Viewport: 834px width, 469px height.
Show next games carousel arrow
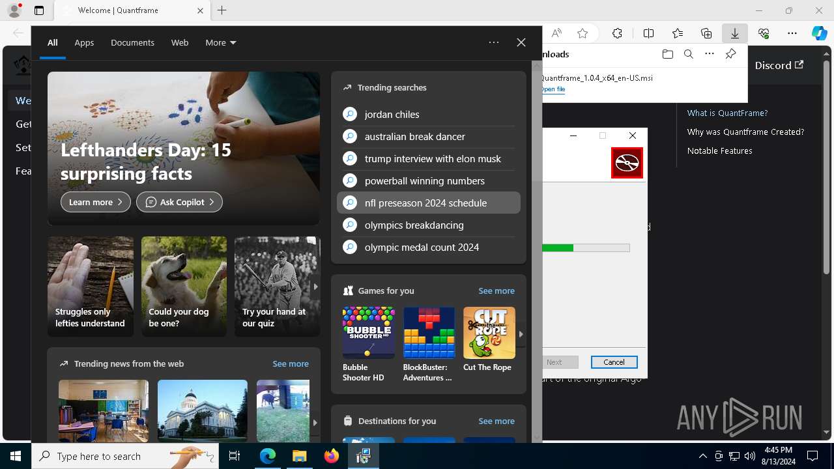(x=520, y=334)
